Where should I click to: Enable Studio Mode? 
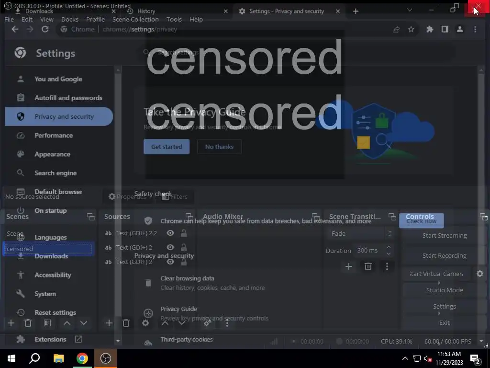(x=445, y=290)
